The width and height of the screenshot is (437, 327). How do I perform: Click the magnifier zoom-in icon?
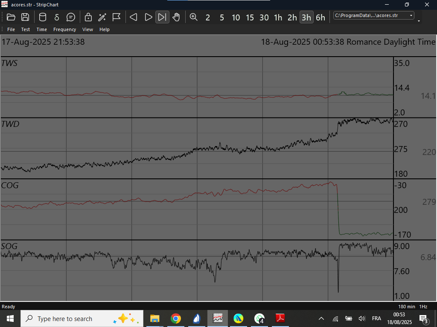pyautogui.click(x=193, y=17)
